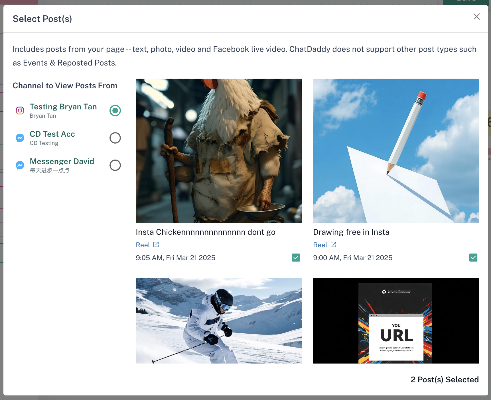Select the Messenger David radio button
491x400 pixels.
pyautogui.click(x=115, y=165)
